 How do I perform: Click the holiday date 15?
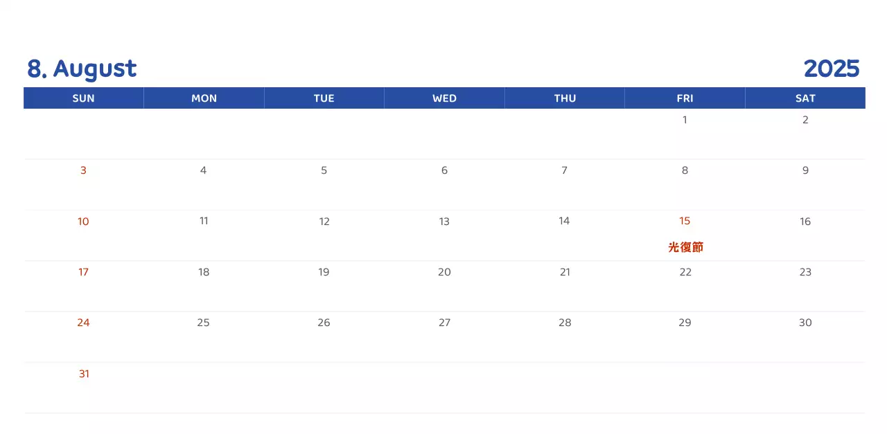685,221
